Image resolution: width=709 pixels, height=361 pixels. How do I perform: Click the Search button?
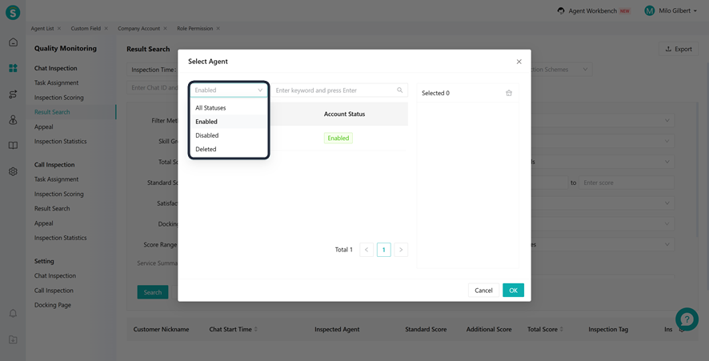(x=152, y=292)
